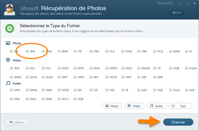
Task: Click the Video section film reel icon
Action: [8, 60]
